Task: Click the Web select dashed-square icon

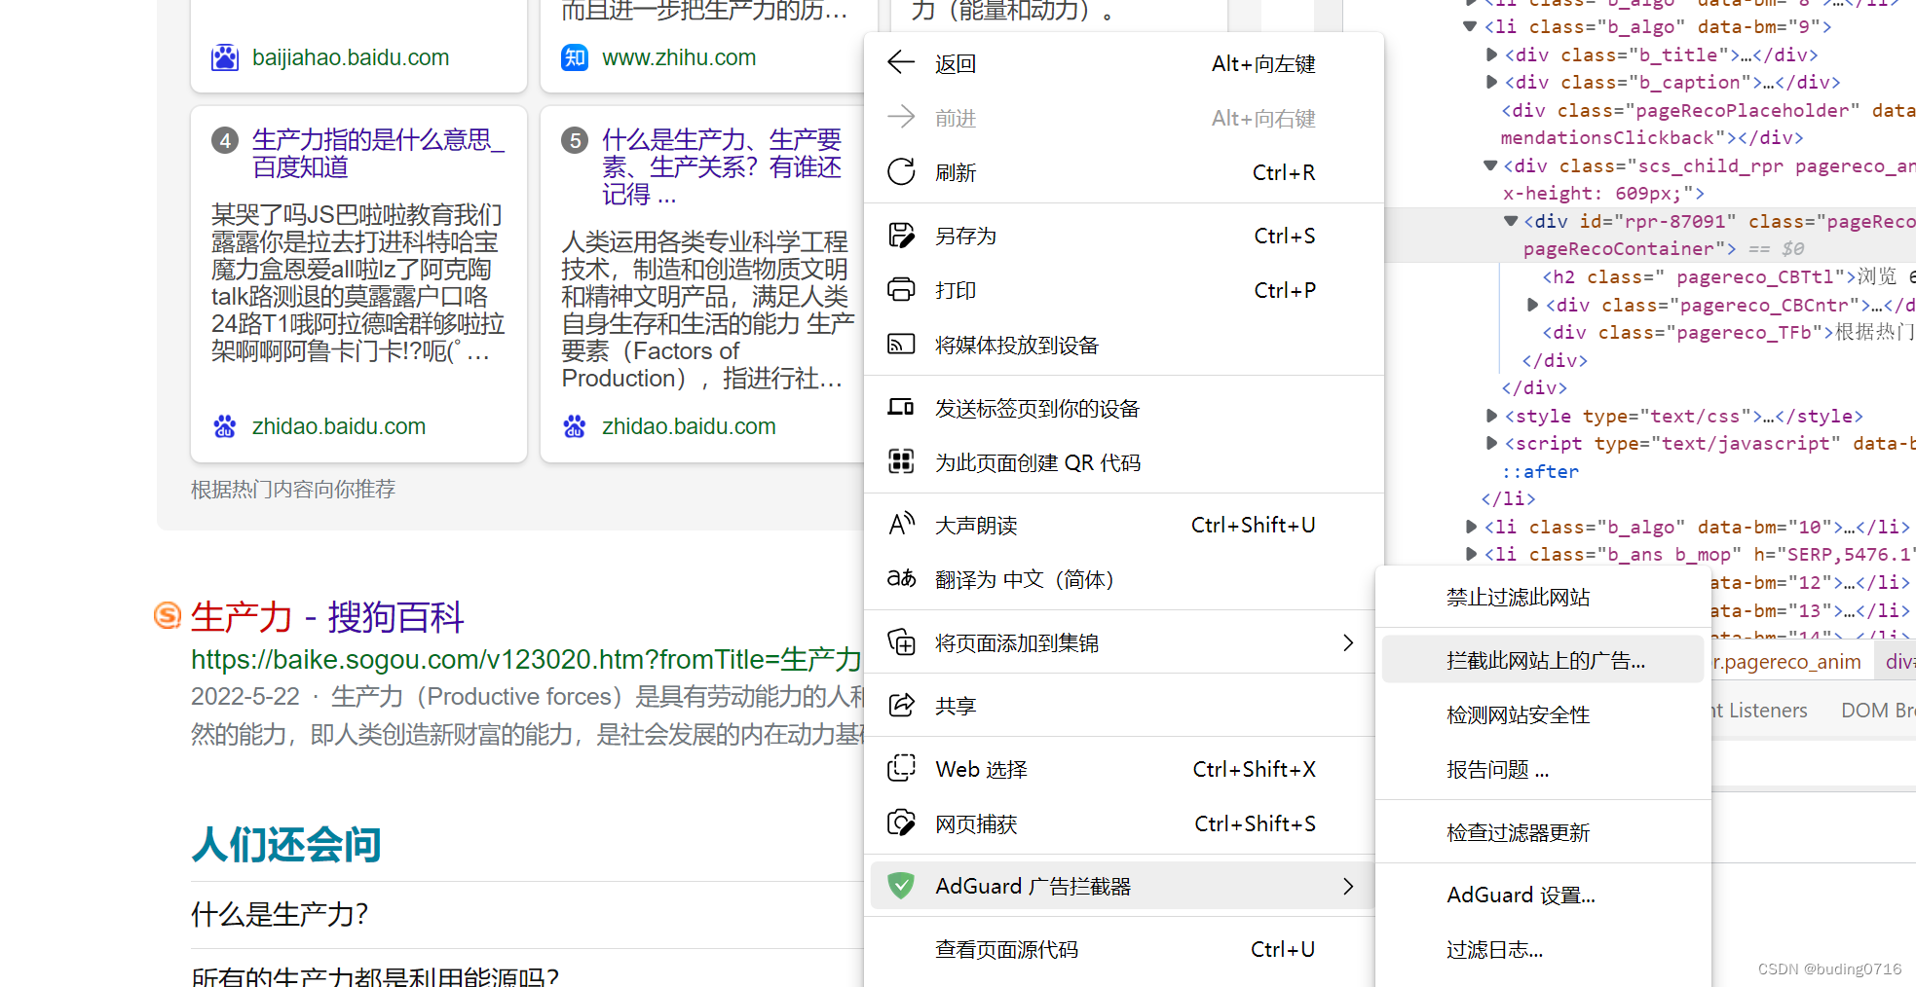Action: [x=901, y=769]
